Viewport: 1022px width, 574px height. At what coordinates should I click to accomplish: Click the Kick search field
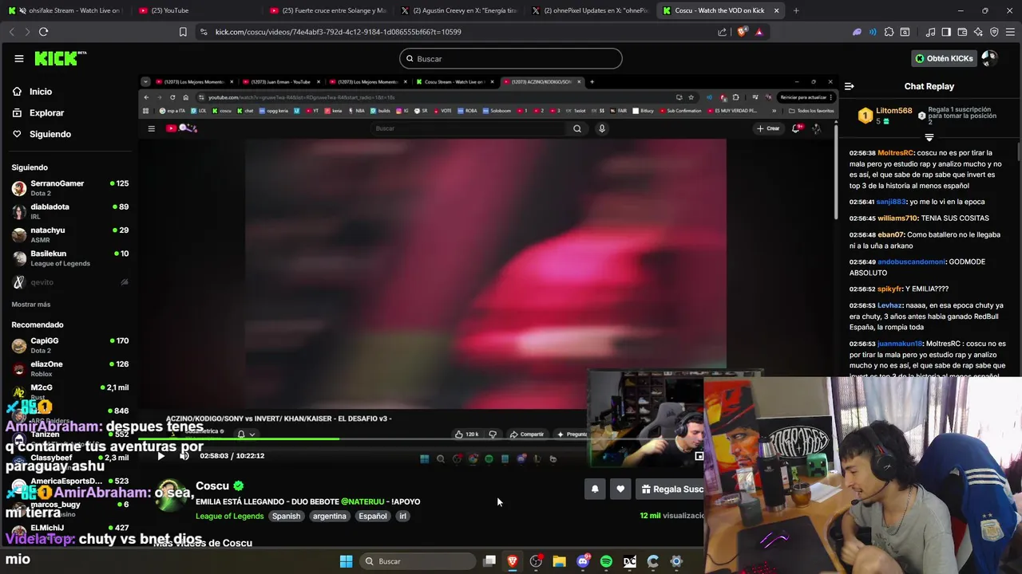tap(511, 58)
